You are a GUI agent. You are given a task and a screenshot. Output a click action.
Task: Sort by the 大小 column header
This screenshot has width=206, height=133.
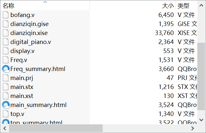point(168,6)
